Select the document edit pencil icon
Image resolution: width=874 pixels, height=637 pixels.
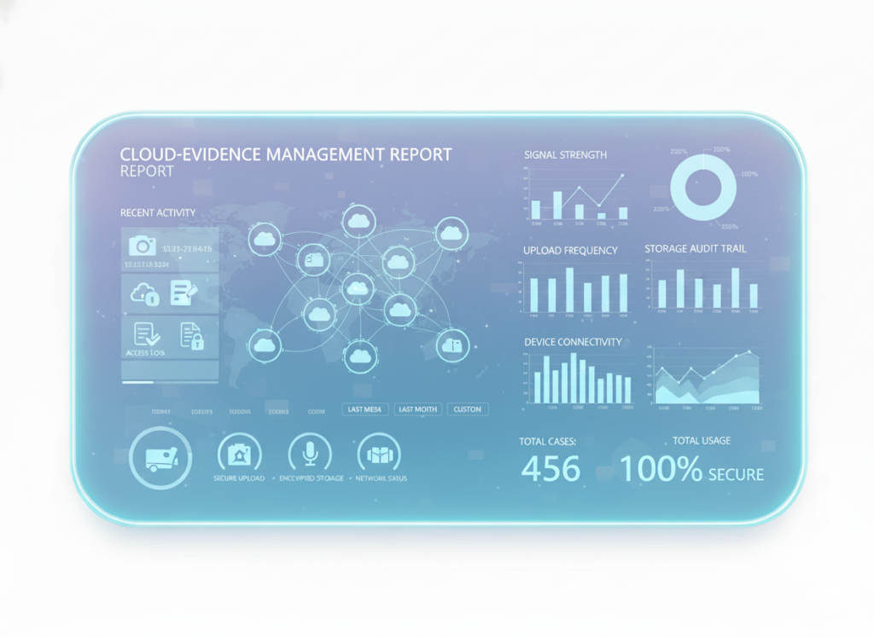(x=184, y=293)
